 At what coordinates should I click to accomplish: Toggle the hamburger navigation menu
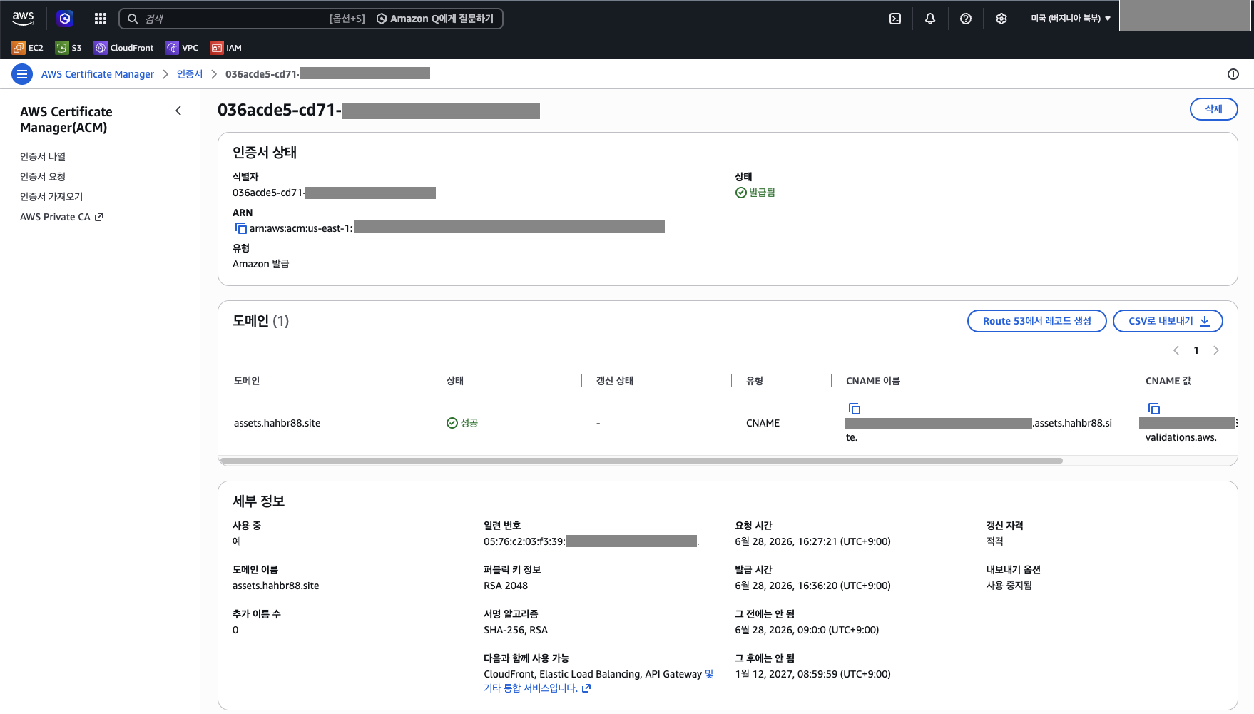click(22, 74)
